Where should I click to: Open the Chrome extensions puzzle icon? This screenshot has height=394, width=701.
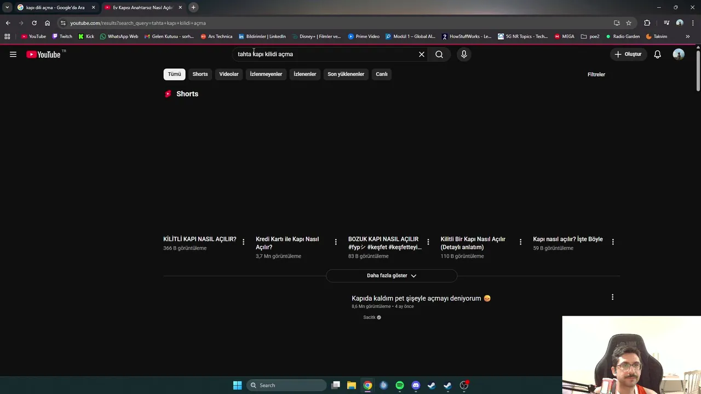click(647, 23)
